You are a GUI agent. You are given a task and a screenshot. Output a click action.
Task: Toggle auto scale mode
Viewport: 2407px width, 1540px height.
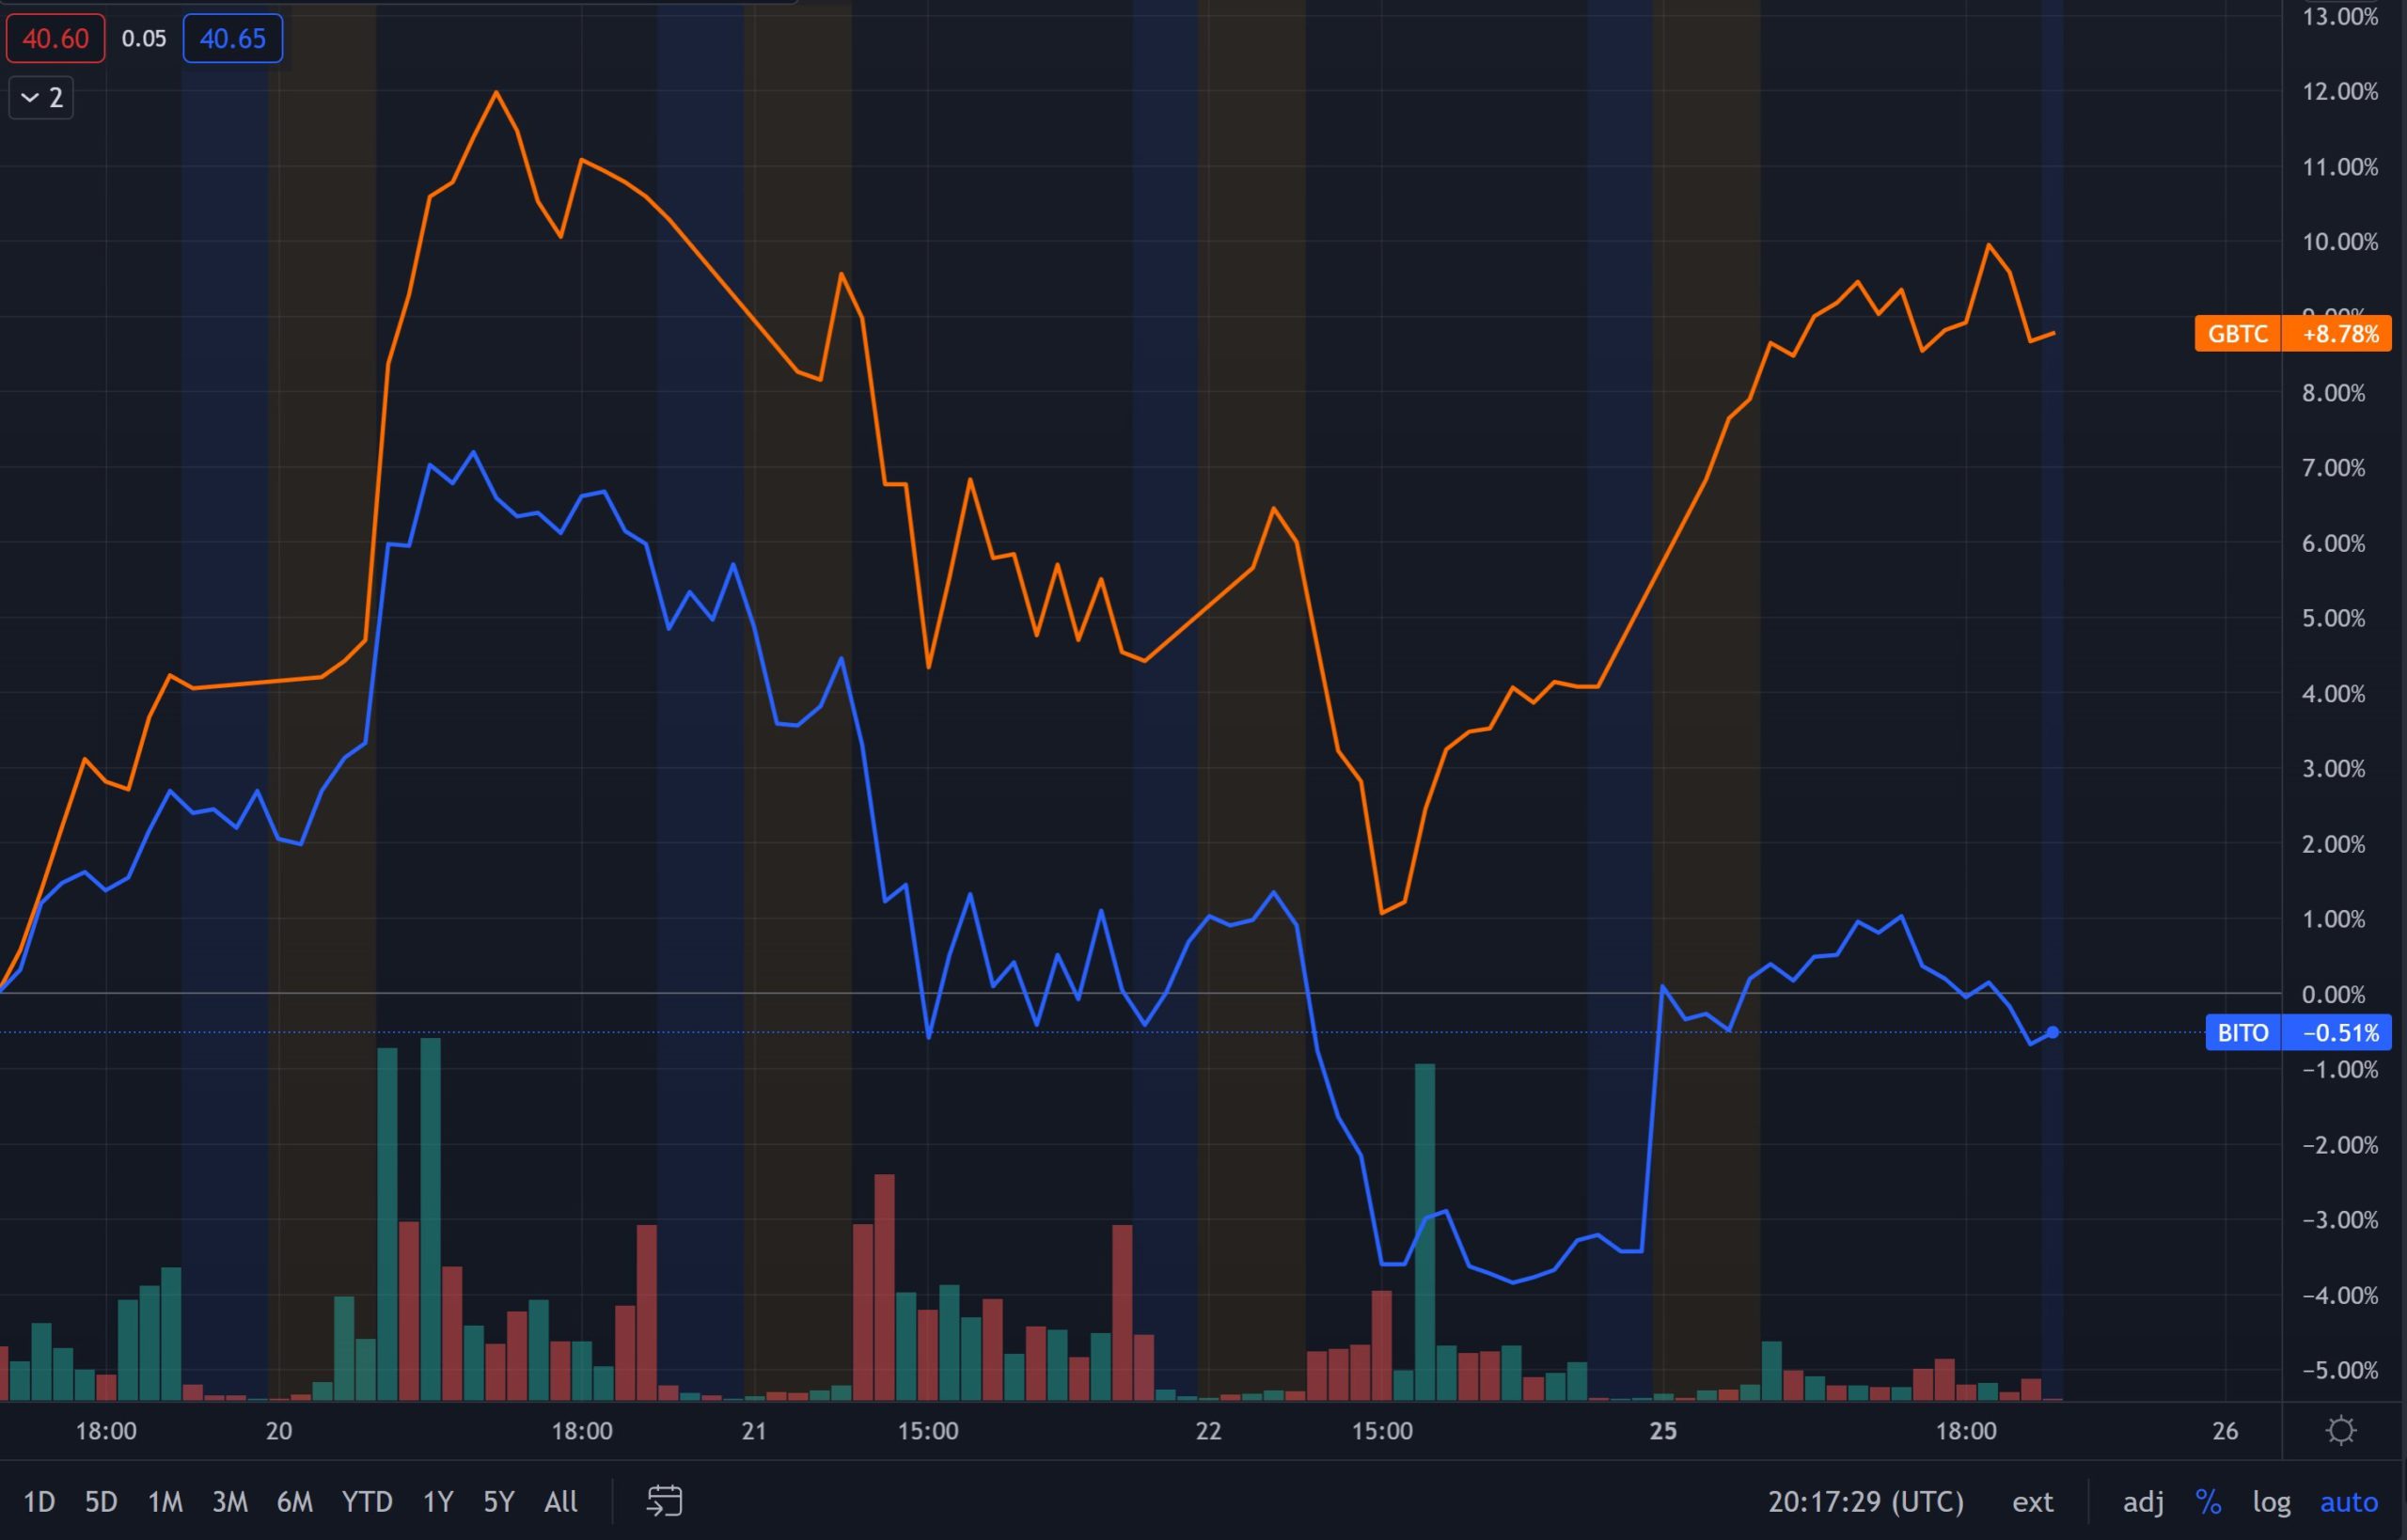tap(2349, 1501)
